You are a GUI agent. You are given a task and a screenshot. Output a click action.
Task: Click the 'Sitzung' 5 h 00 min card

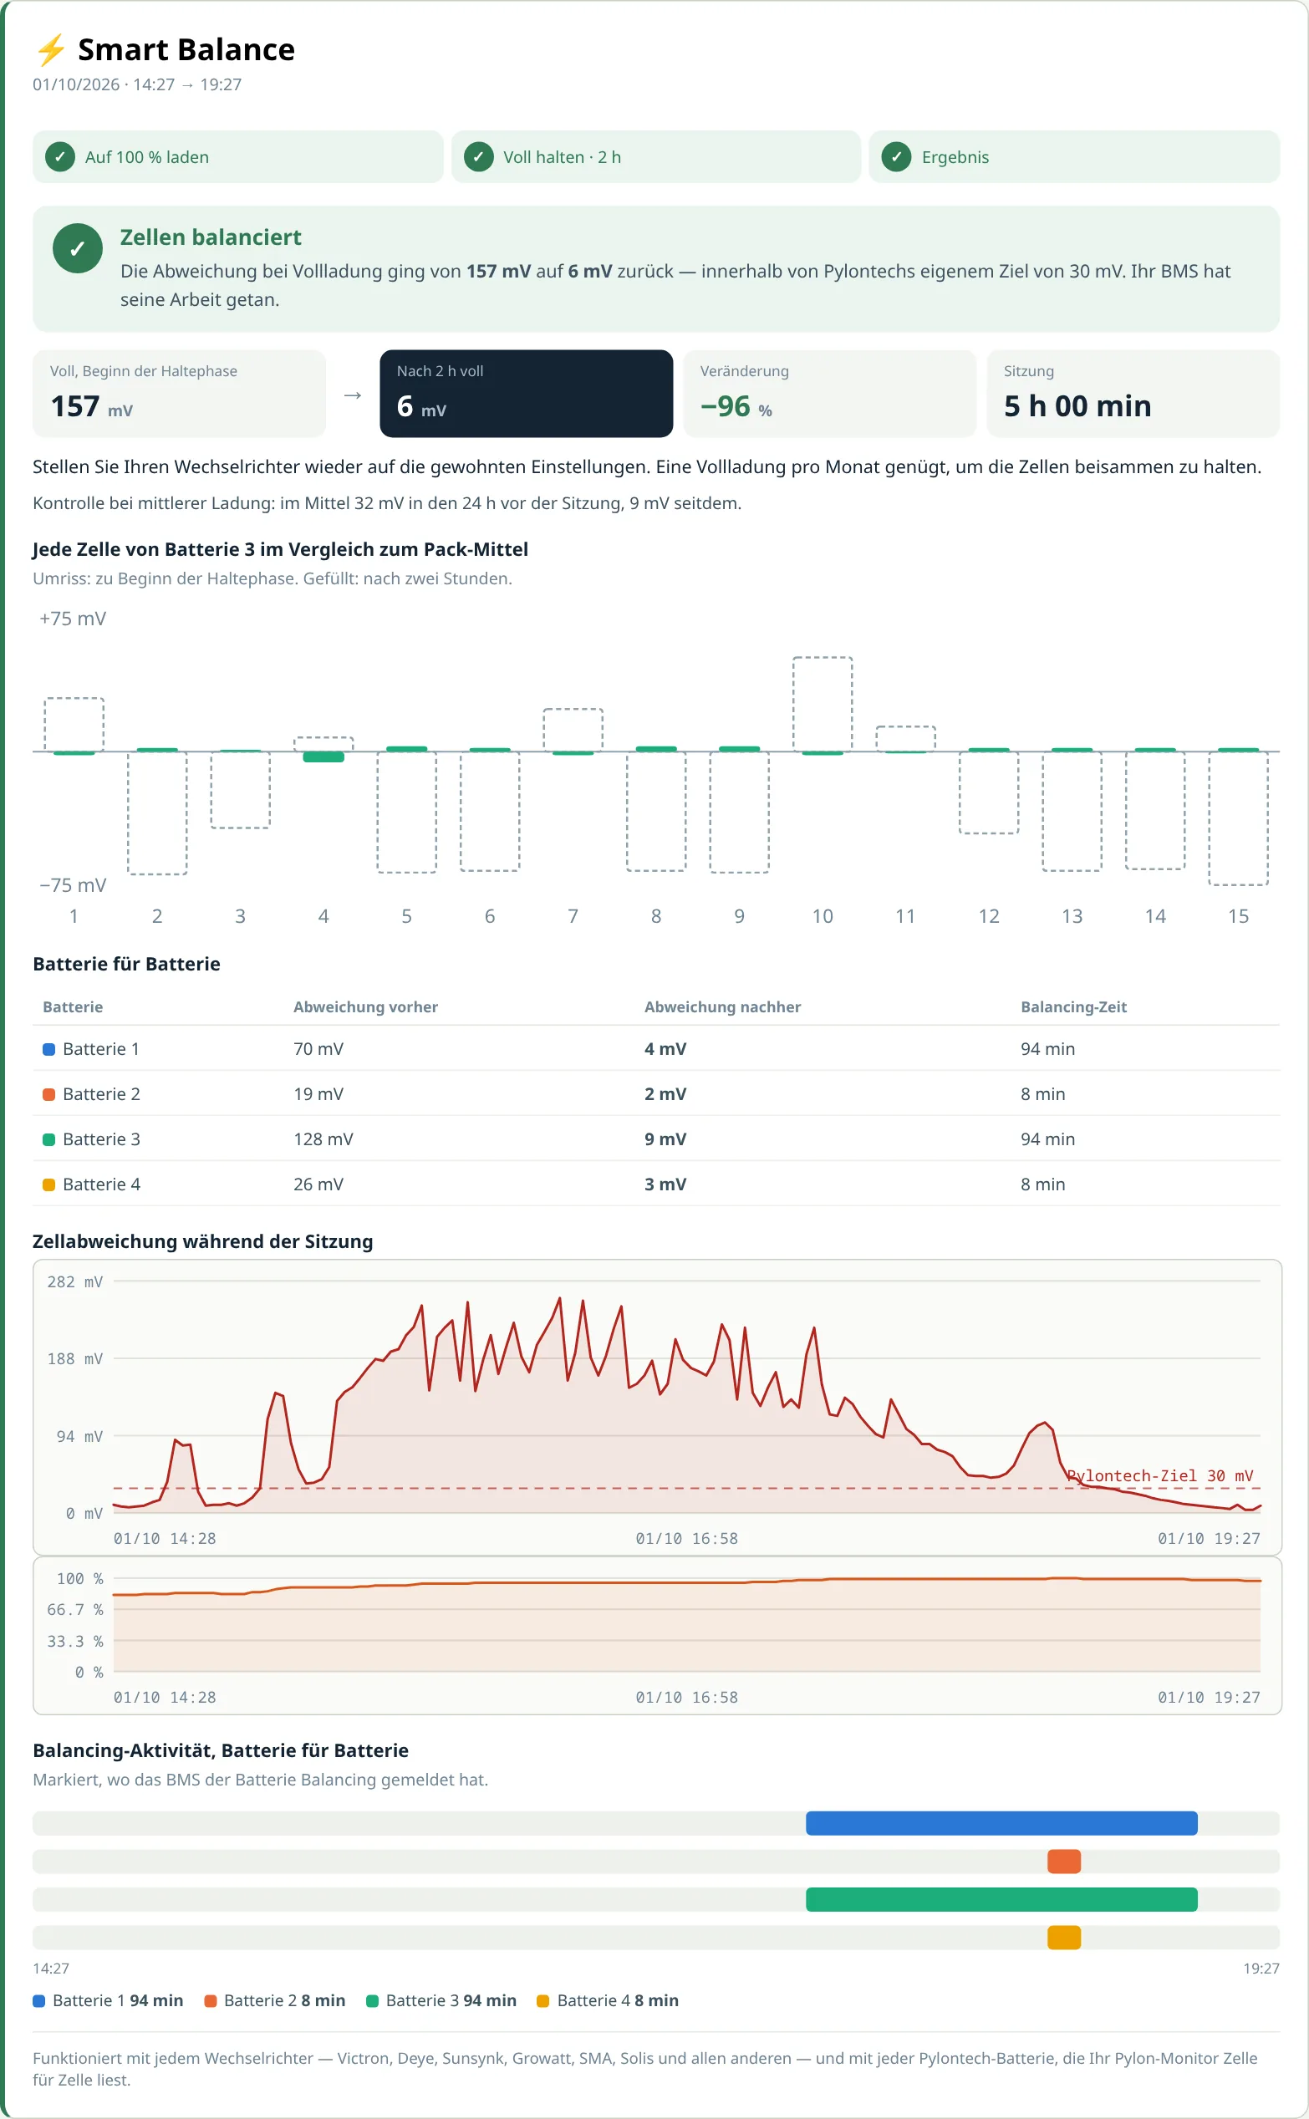(1133, 393)
